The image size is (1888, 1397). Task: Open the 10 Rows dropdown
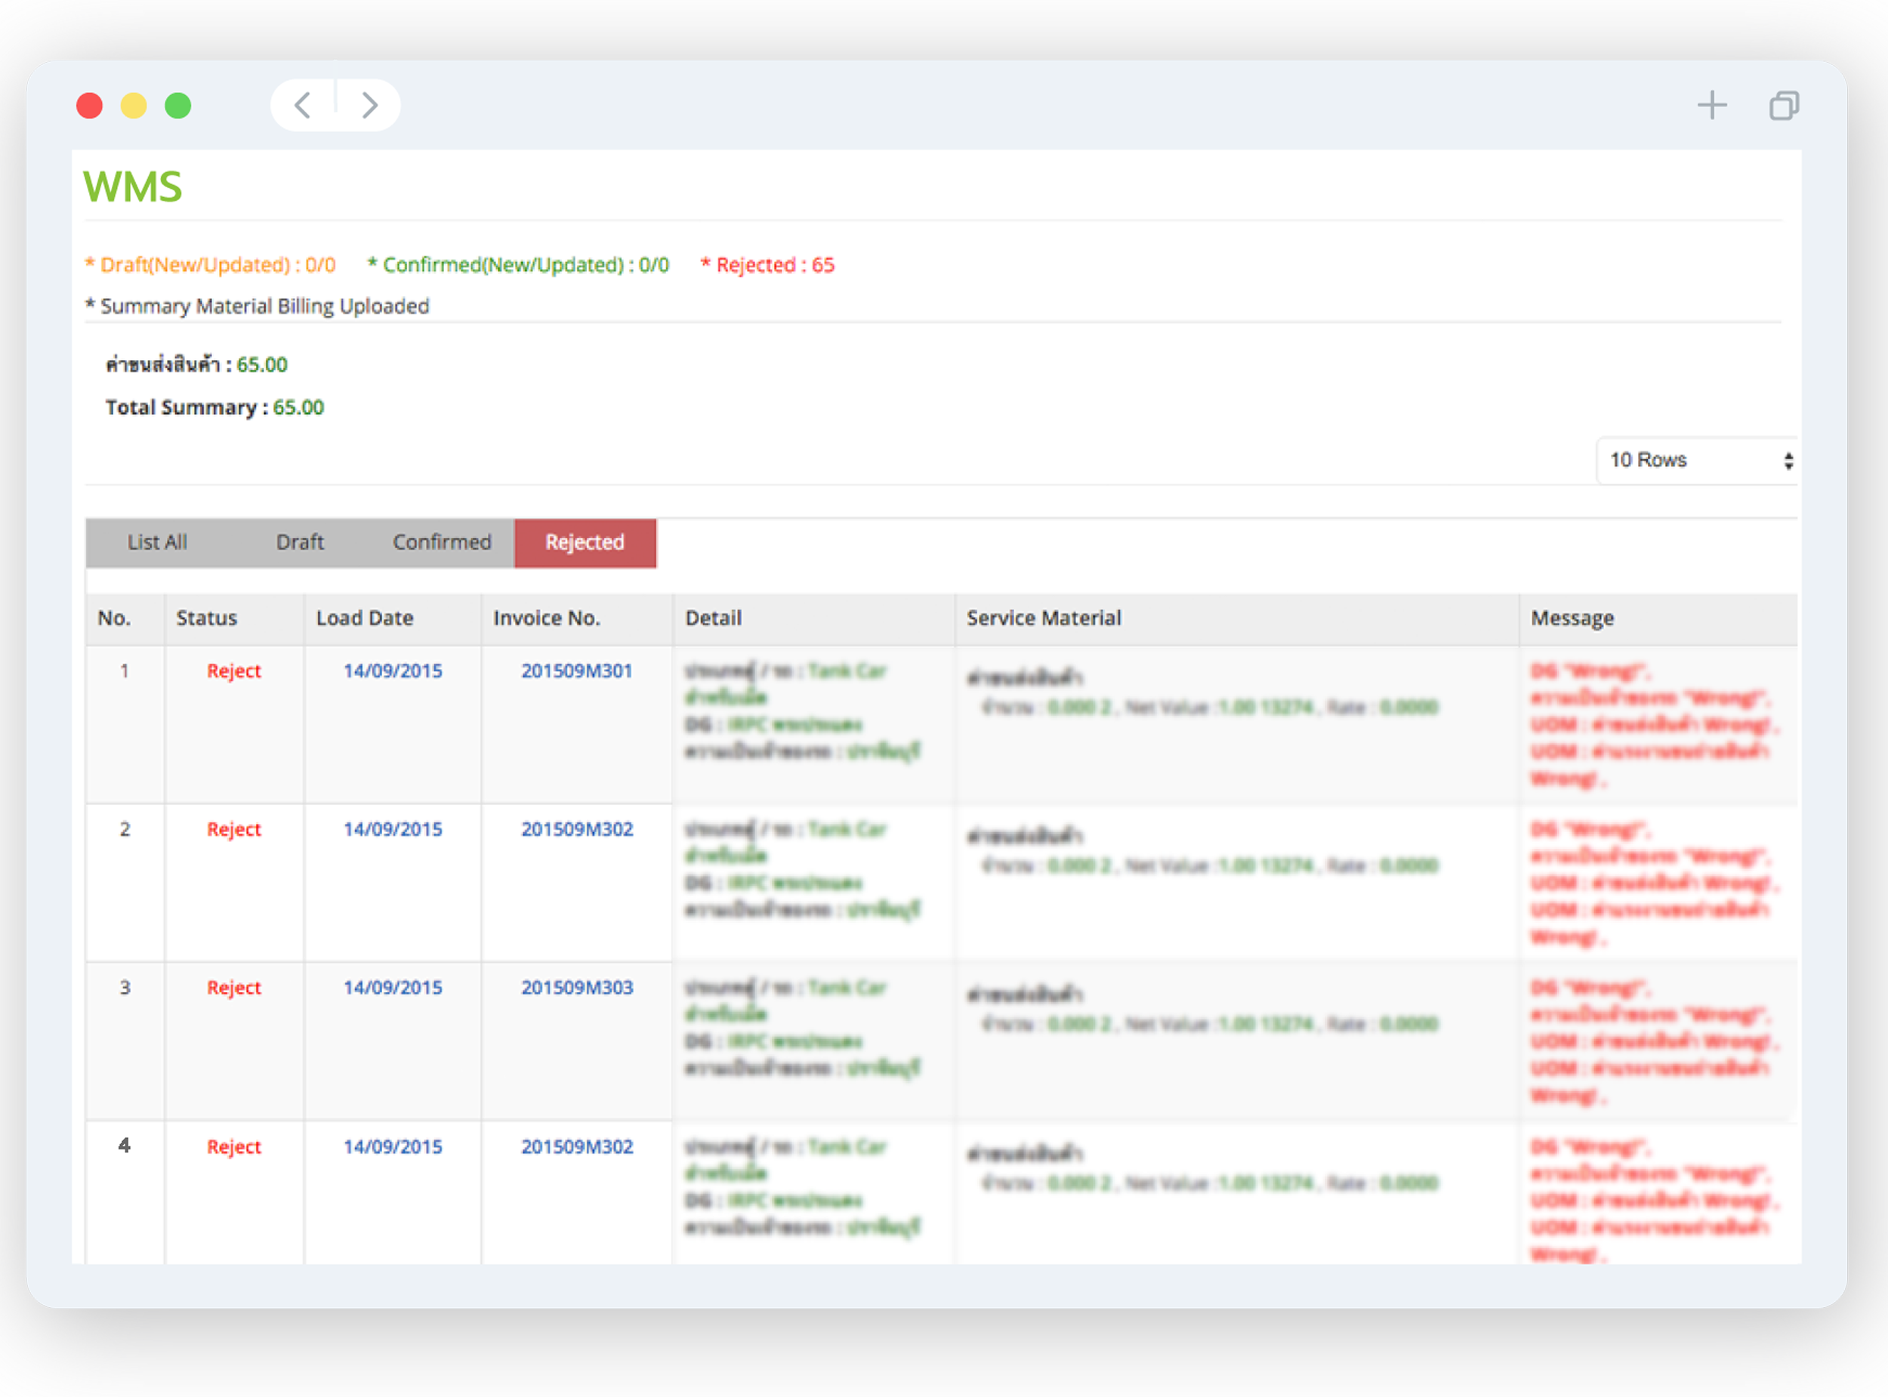pos(1697,460)
